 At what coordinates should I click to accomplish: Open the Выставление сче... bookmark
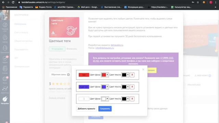111,7
